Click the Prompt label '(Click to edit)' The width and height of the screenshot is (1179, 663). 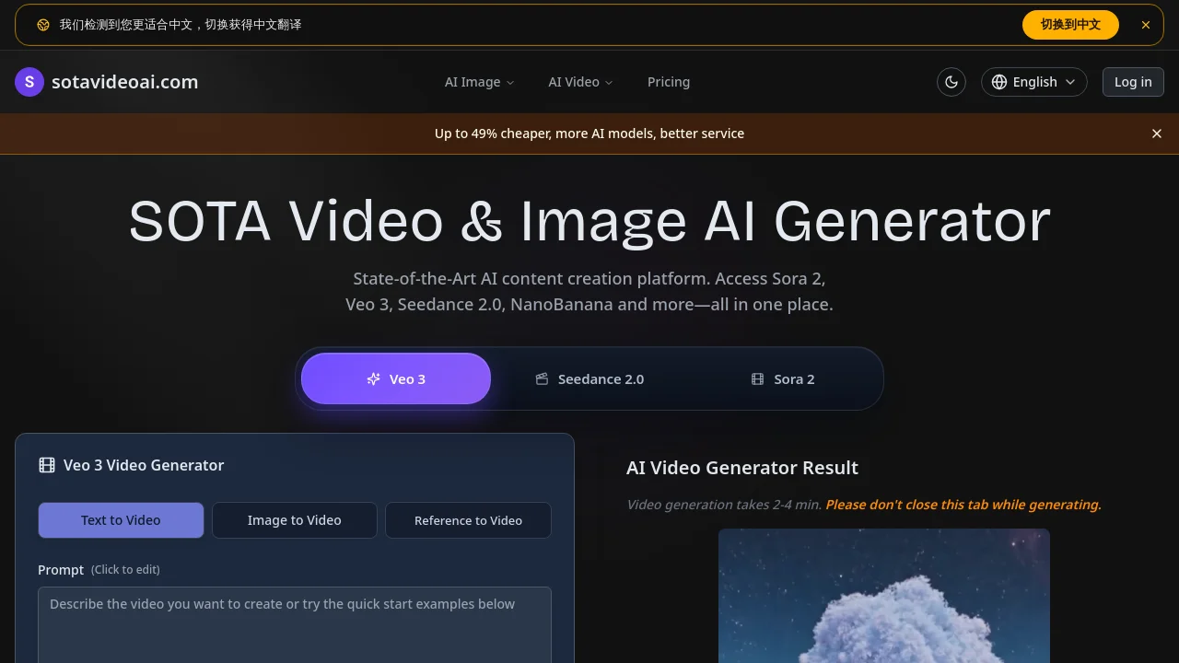click(x=125, y=570)
